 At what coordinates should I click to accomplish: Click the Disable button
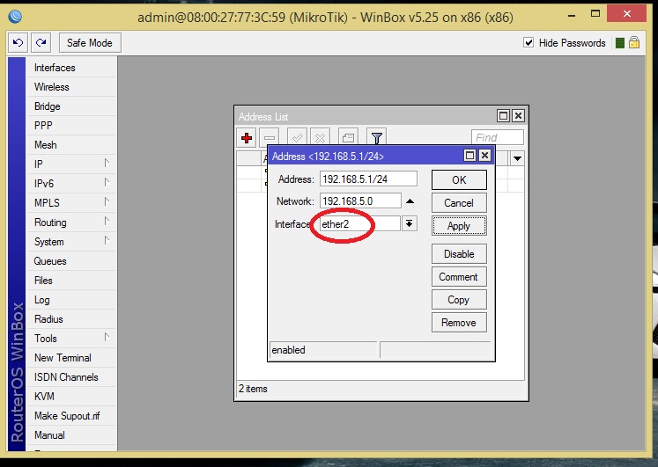coord(459,254)
